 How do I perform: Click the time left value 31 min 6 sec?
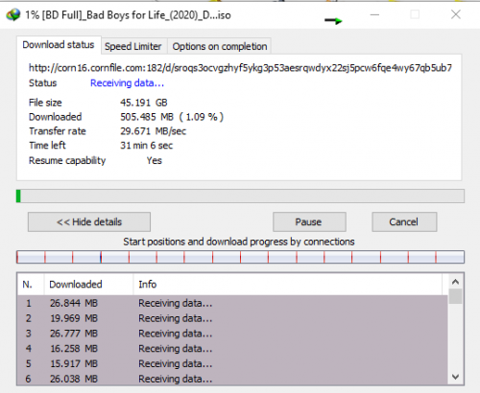click(x=146, y=146)
